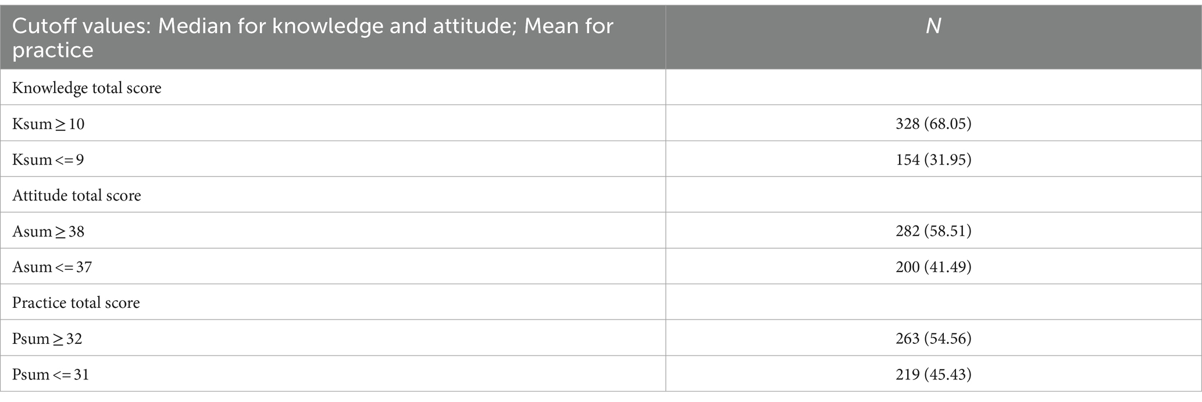
Task: Click the value 154 (31.95)
Action: [933, 160]
